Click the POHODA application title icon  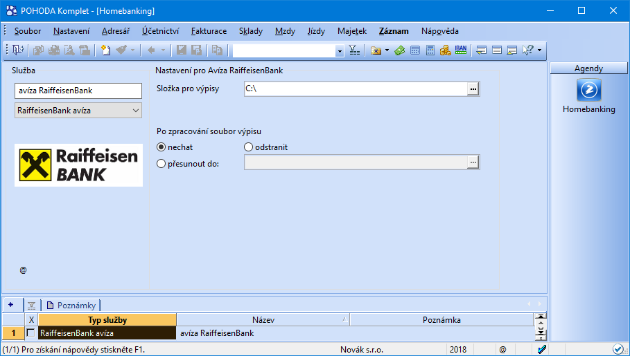pos(12,11)
